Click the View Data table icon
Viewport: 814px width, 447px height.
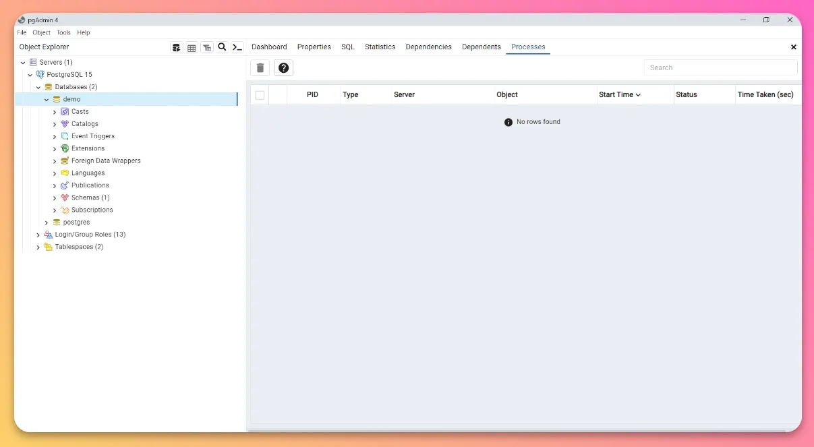pos(192,47)
